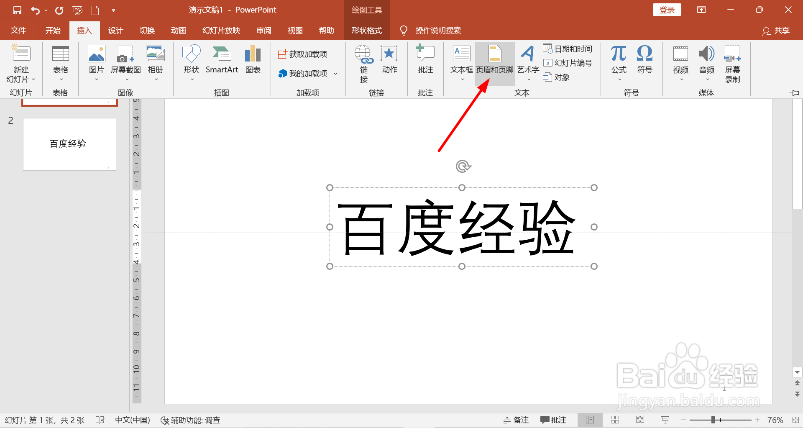Screen dimensions: 803x428
Task: Insert a photo album (相册)
Action: point(156,61)
